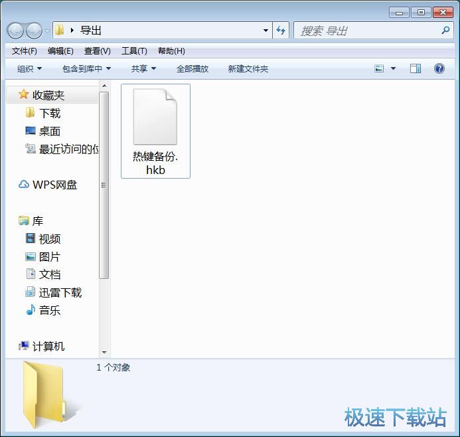Click the 图片 picture icon
This screenshot has width=460, height=437.
31,256
